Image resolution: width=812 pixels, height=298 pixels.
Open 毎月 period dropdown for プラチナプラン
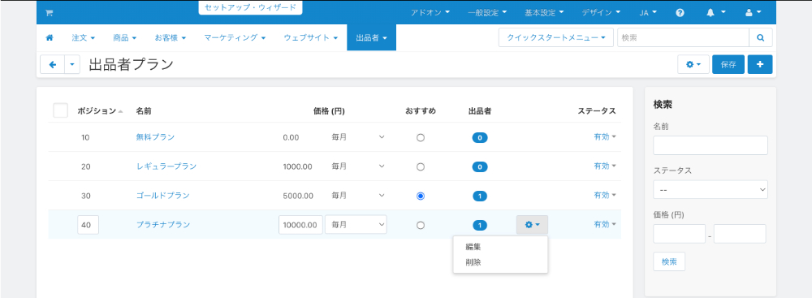pos(356,224)
